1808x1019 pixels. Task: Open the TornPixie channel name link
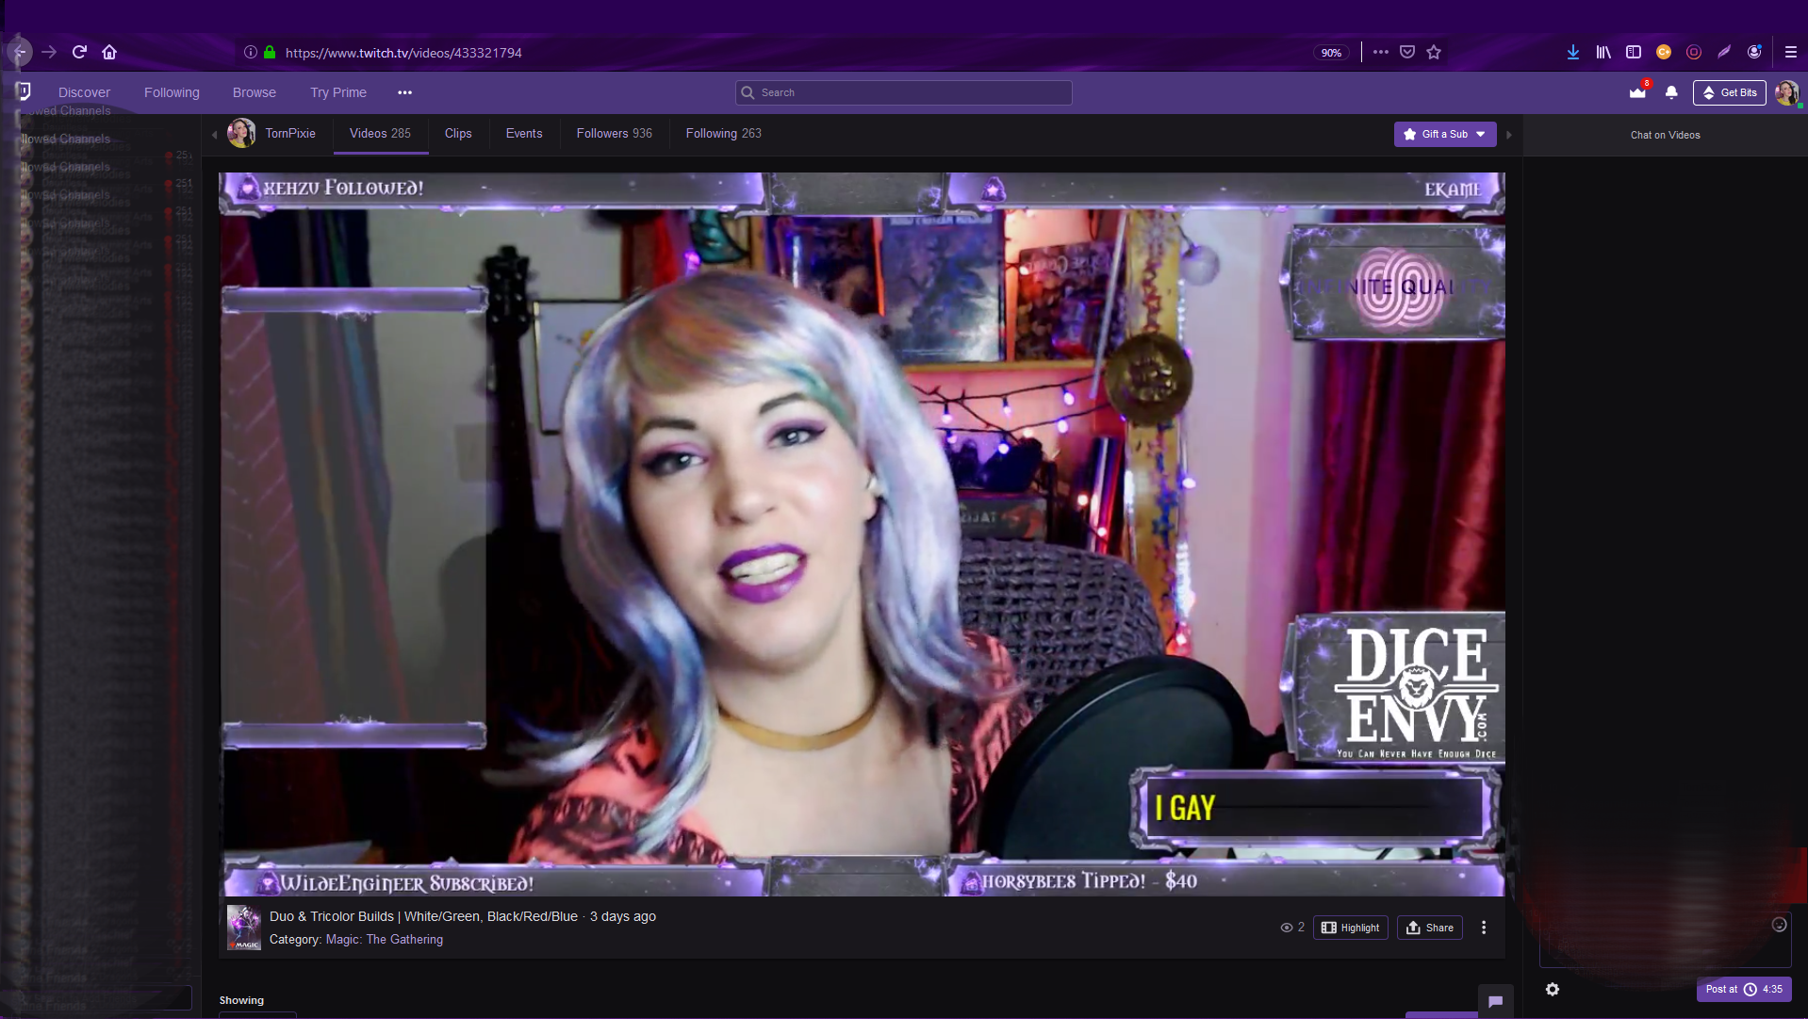click(290, 133)
